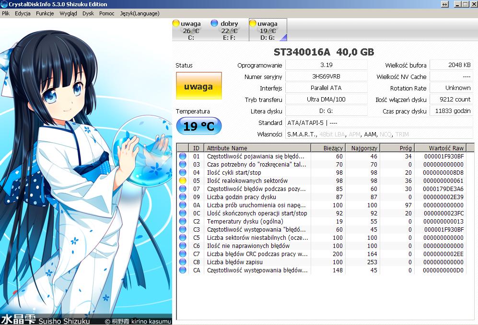Open the Dysk menu
The height and width of the screenshot is (325, 478).
(88, 13)
